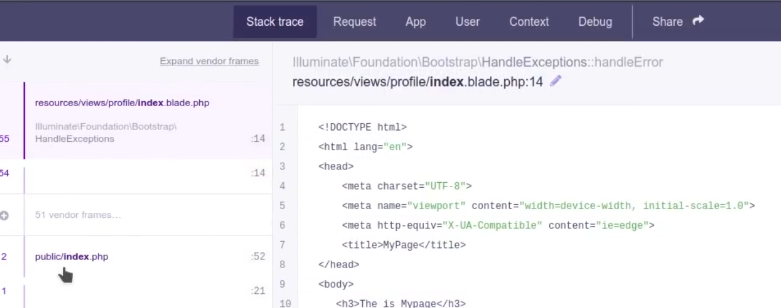Image resolution: width=781 pixels, height=308 pixels.
Task: Click code line 7 with MyPage title
Action: (403, 245)
